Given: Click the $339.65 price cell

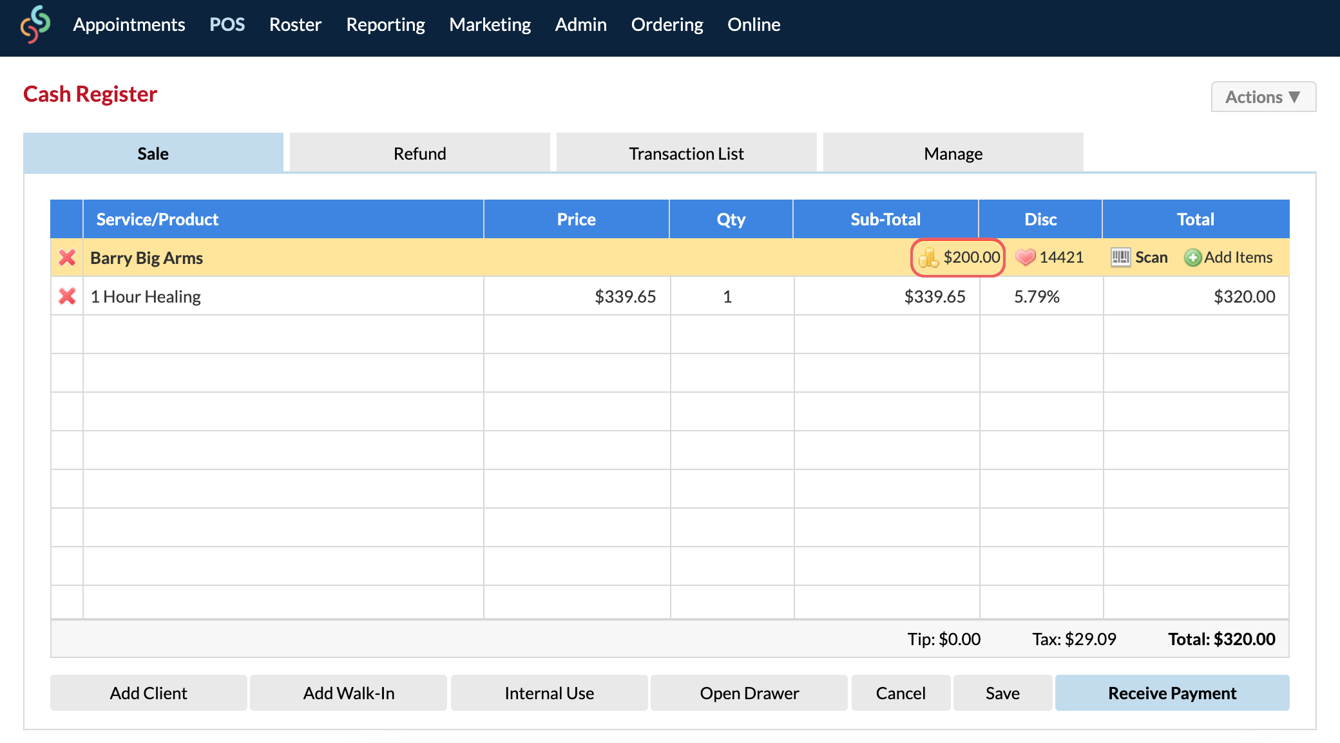Looking at the screenshot, I should coord(577,296).
